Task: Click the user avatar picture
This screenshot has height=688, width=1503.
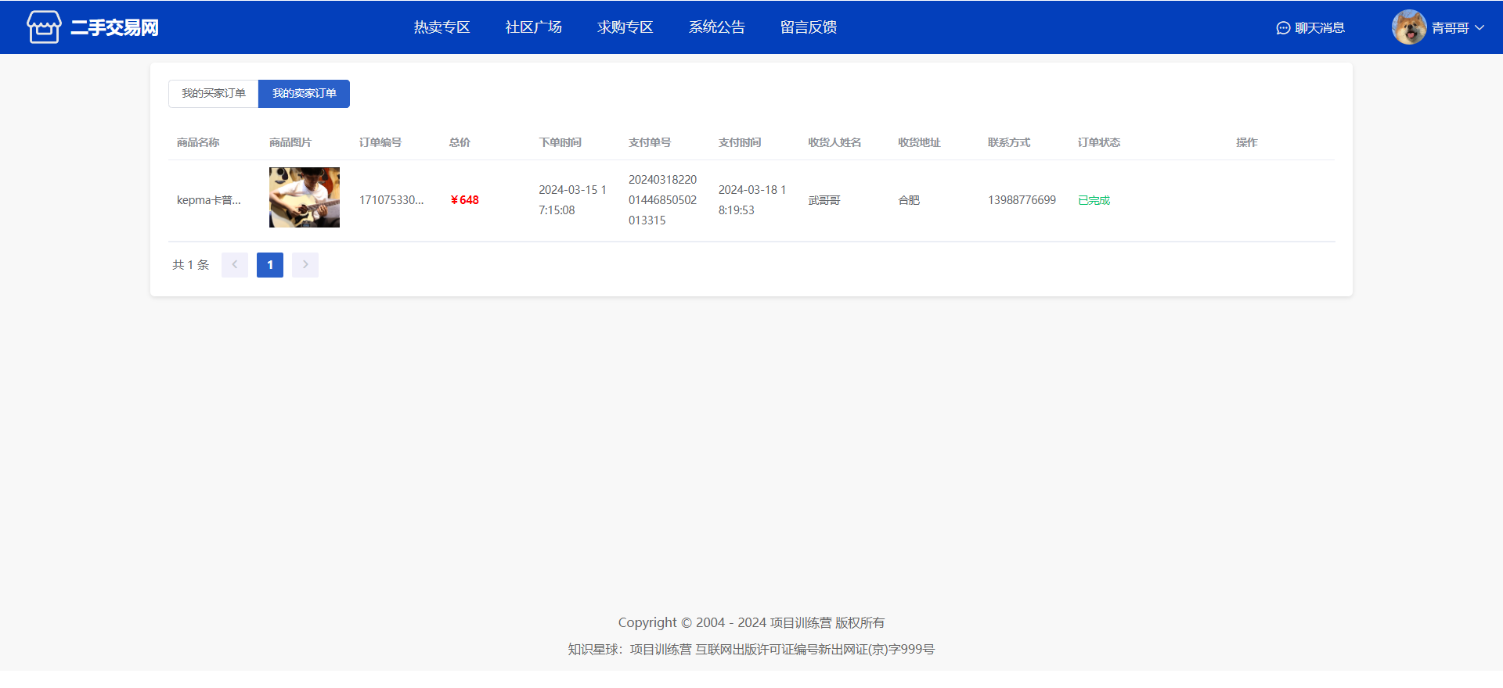Action: [1409, 27]
